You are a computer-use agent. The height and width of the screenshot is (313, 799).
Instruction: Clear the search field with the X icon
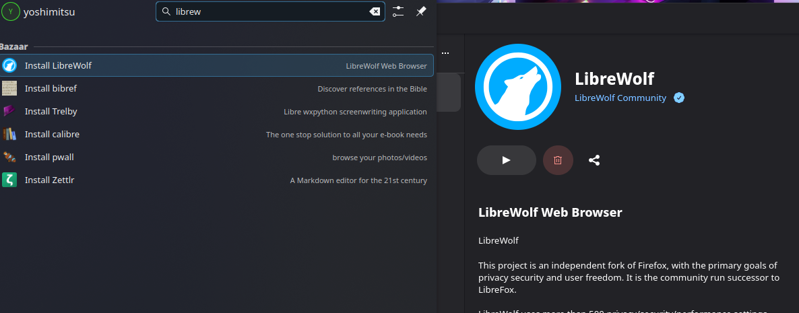375,11
